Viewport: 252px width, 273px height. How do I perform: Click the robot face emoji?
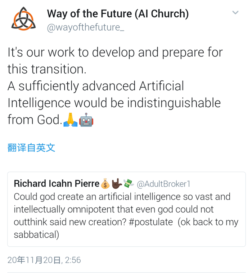(86, 120)
